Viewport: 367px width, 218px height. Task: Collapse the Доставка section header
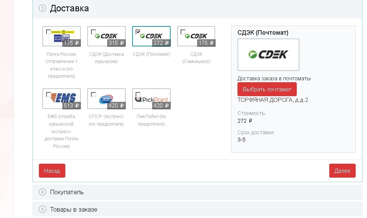pyautogui.click(x=69, y=8)
